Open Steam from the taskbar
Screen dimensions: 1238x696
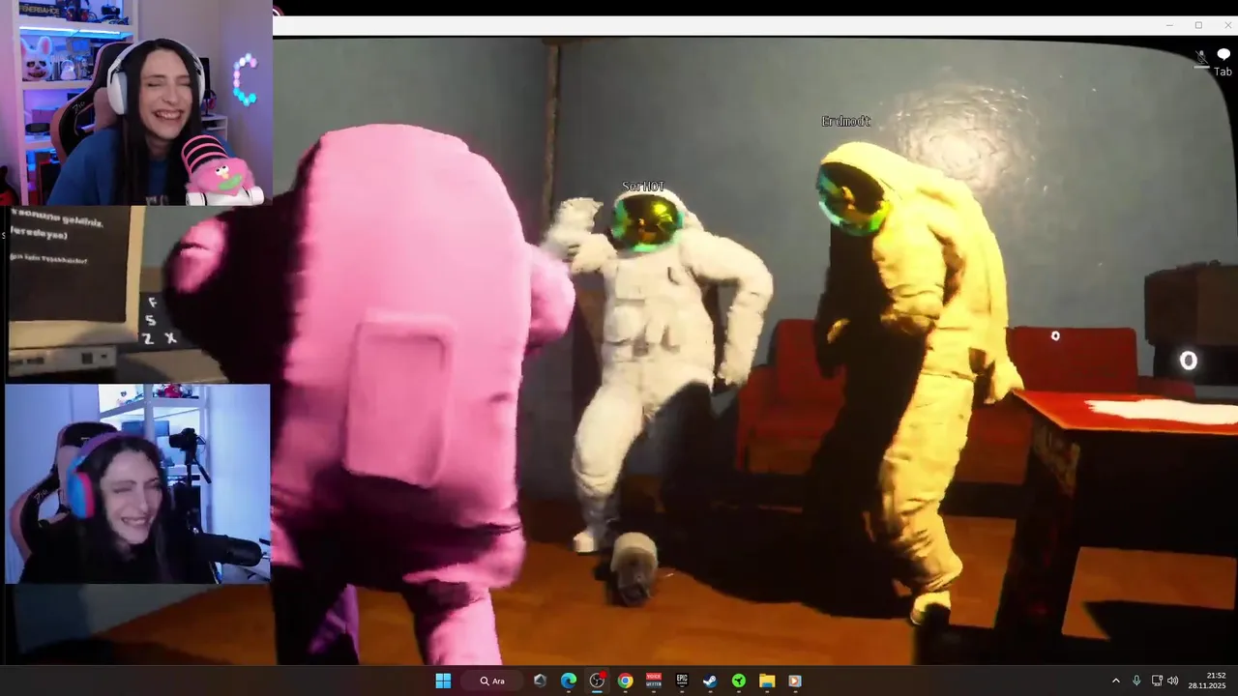[710, 681]
